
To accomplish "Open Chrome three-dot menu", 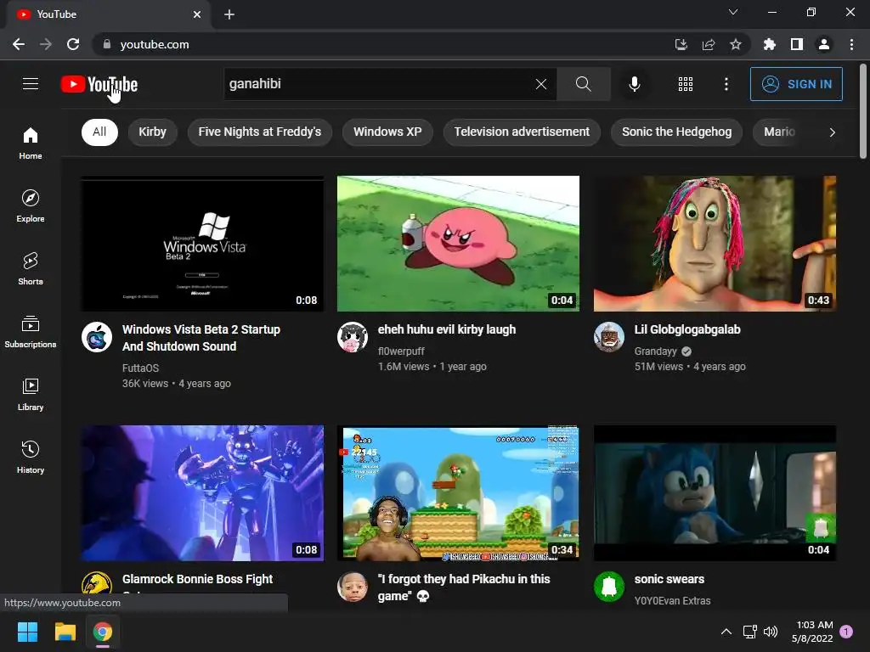I will tap(851, 44).
